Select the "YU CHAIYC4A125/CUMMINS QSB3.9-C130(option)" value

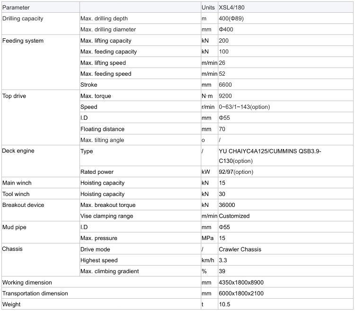pyautogui.click(x=270, y=156)
